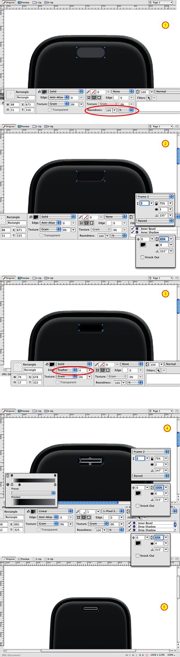
Task: Click bevel width arrows icon beside value 3
Action: (x=138, y=203)
